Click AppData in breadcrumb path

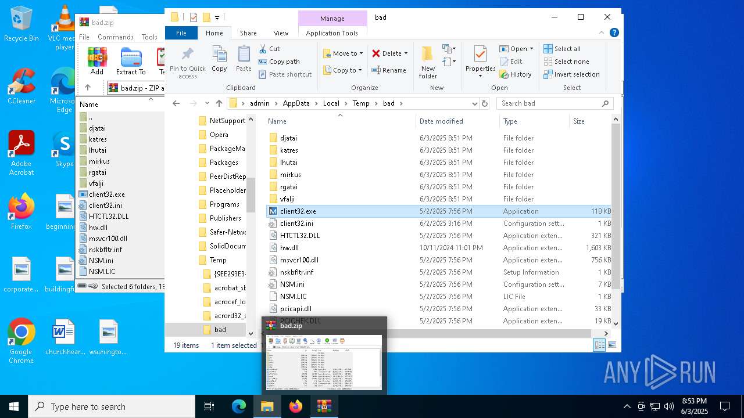point(296,103)
